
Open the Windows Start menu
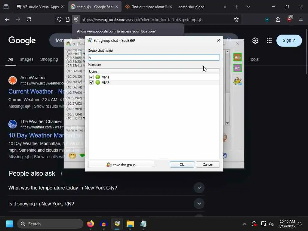(x=10, y=224)
